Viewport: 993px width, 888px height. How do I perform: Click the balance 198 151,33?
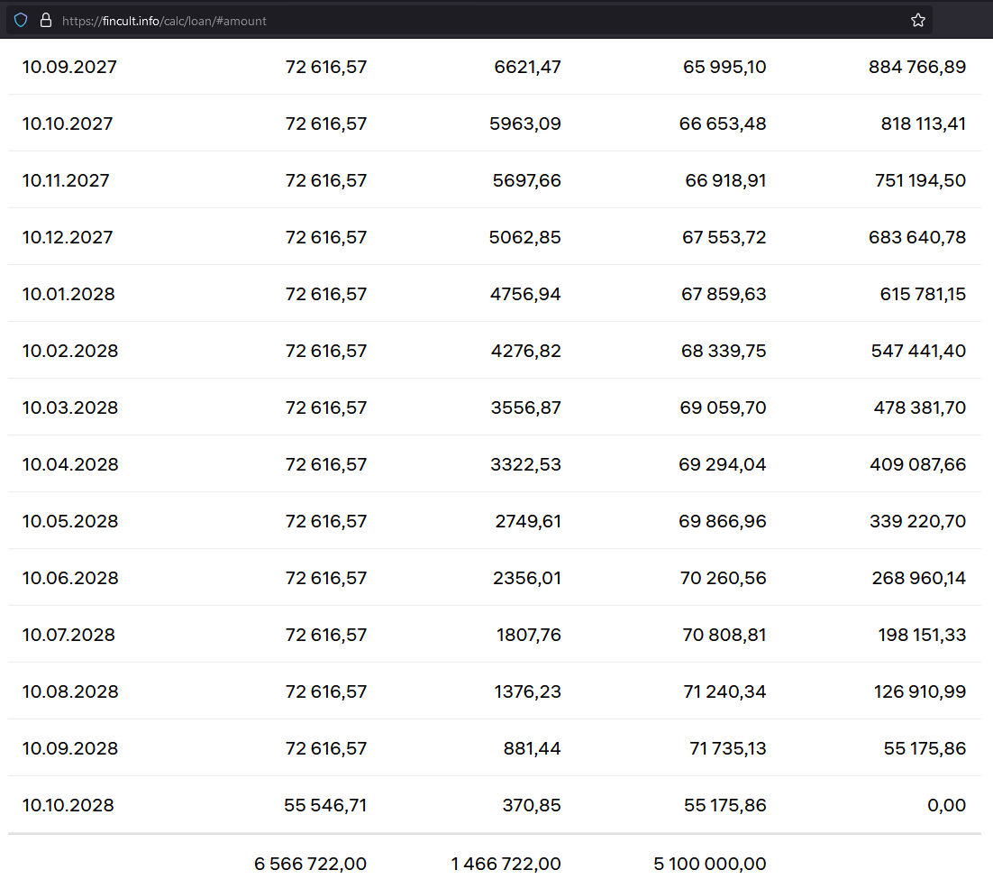coord(922,635)
